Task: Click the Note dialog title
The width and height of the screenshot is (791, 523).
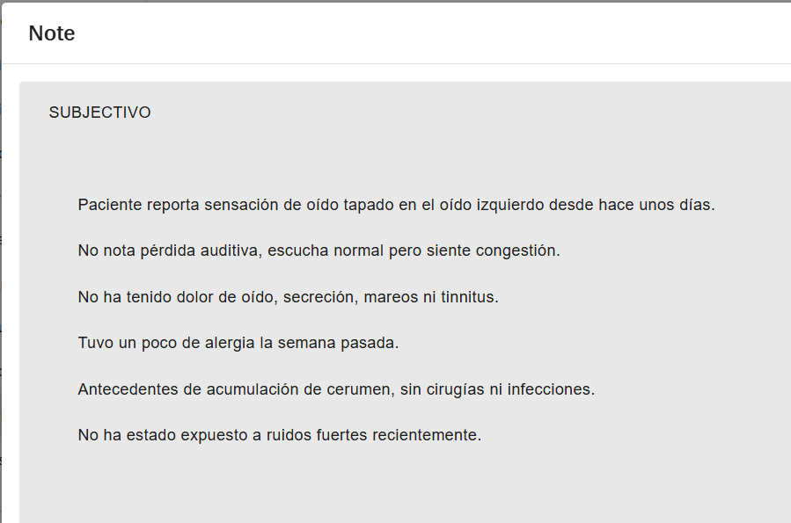Action: [52, 33]
